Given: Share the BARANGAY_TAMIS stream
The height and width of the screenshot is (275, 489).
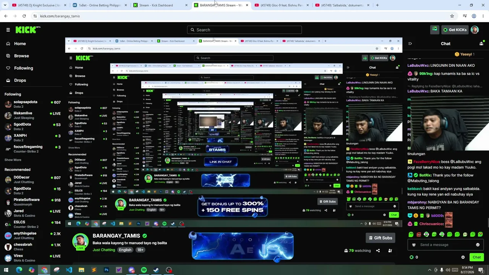Looking at the screenshot, I should click(378, 251).
